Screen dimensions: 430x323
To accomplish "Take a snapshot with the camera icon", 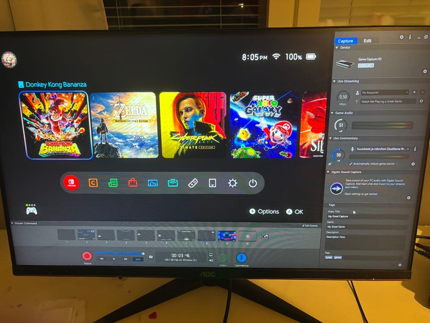I will (x=151, y=257).
